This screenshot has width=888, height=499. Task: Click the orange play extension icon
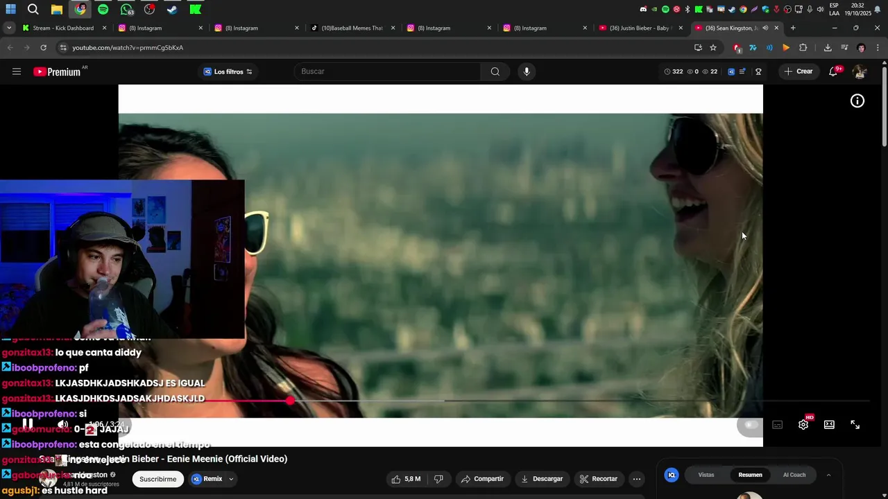pyautogui.click(x=786, y=48)
